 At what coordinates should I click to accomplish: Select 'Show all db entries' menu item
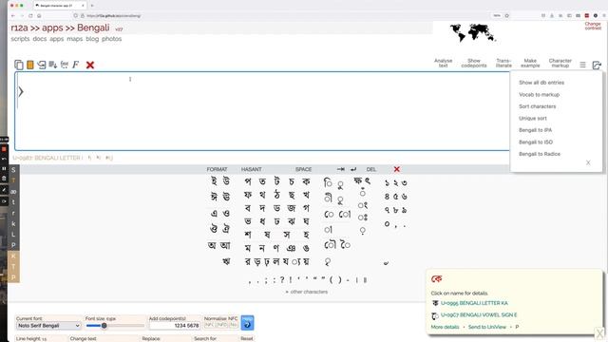pos(541,83)
